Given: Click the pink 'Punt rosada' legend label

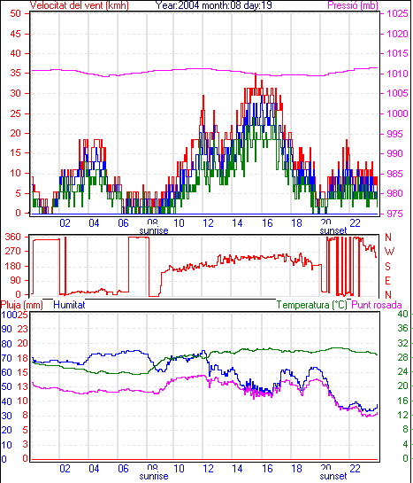Looking at the screenshot, I should (377, 305).
